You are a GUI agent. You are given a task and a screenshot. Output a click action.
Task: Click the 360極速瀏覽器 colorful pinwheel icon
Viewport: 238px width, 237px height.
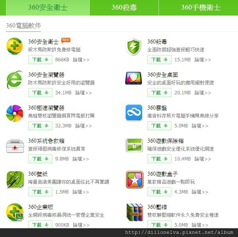point(15,114)
